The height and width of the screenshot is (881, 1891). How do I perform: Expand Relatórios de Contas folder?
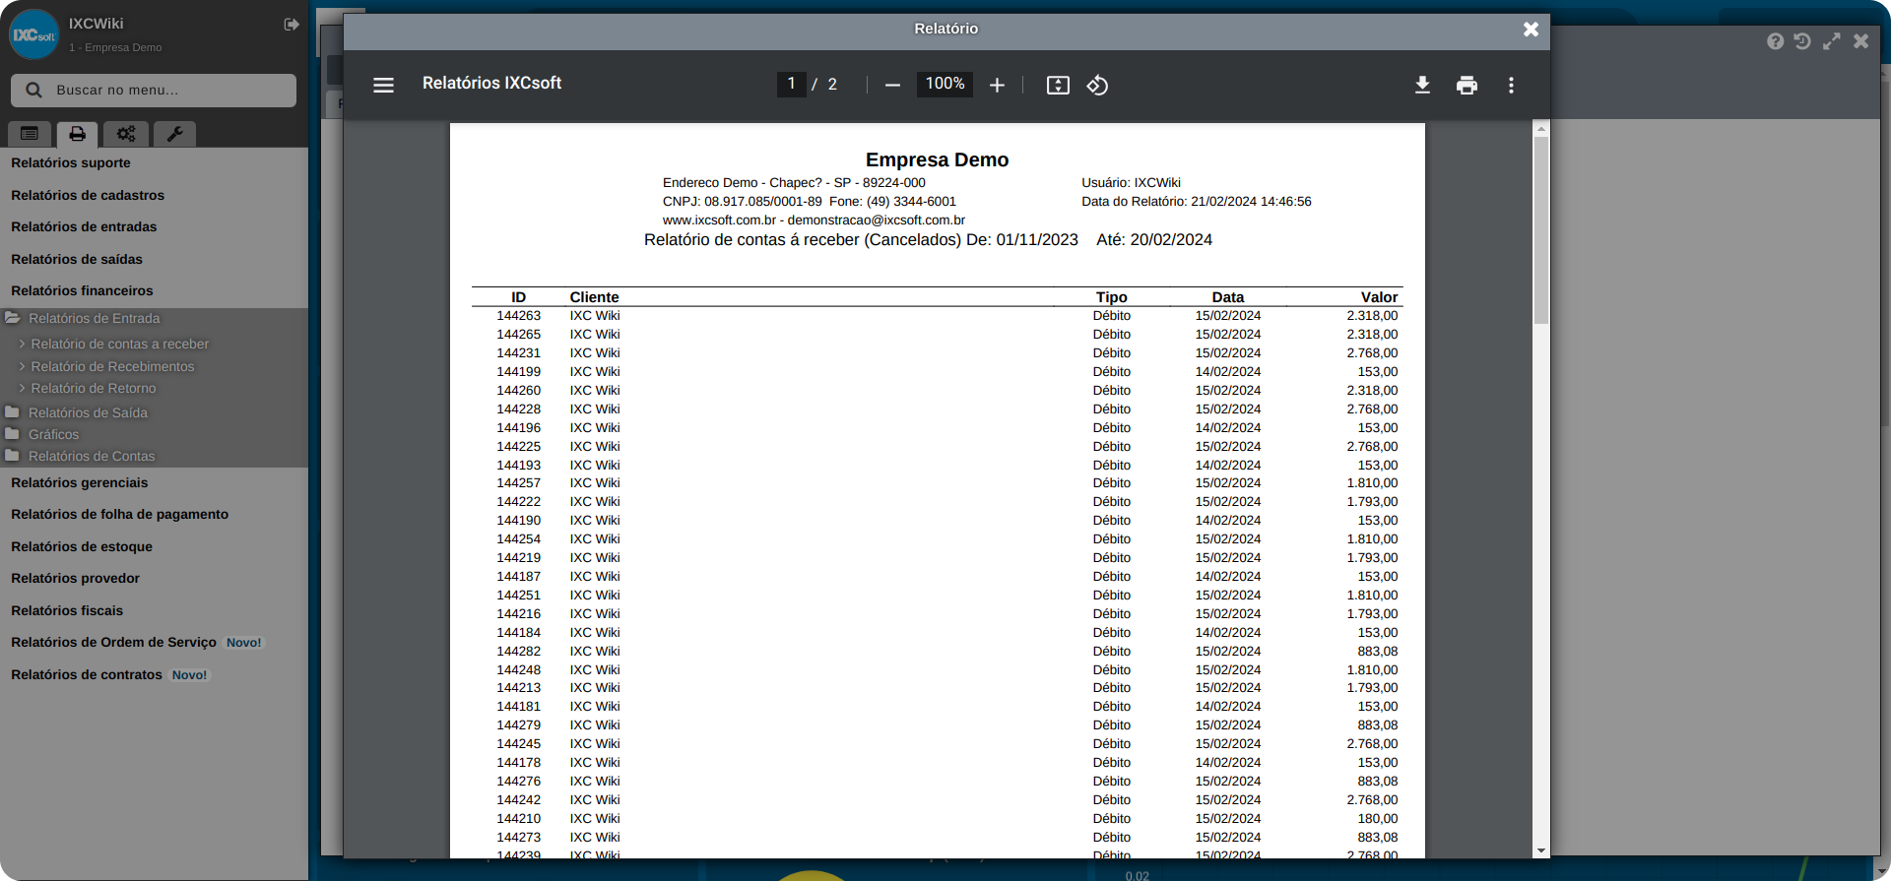click(92, 457)
